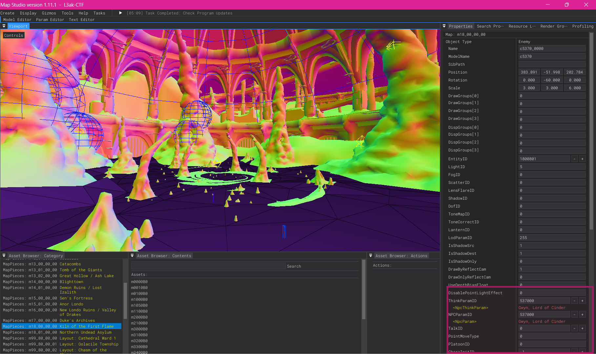Switch to the Resource List tab

[x=522, y=26]
